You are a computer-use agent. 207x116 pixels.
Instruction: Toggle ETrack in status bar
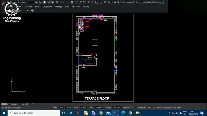(91, 107)
